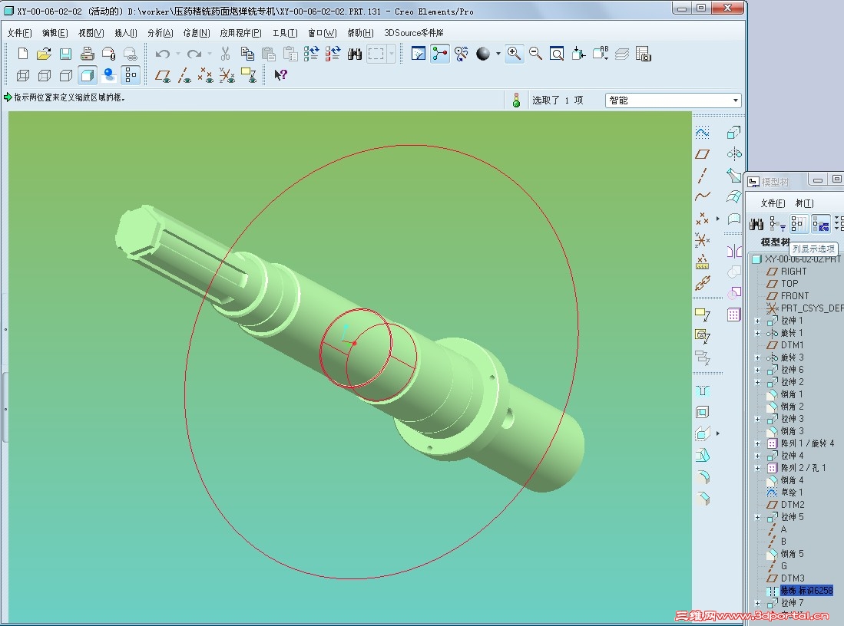This screenshot has width=844, height=626.
Task: Select the Extrude tool in right toolbar
Action: [733, 132]
